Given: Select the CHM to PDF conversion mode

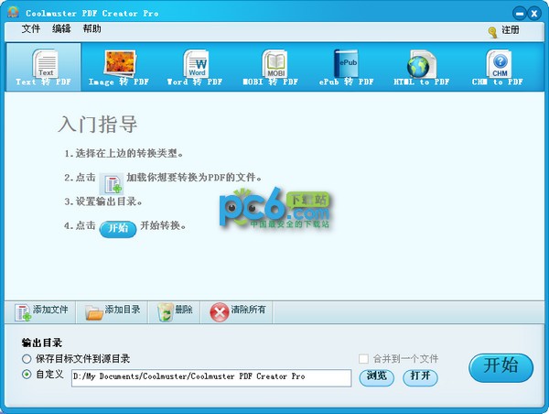Looking at the screenshot, I should (498, 67).
